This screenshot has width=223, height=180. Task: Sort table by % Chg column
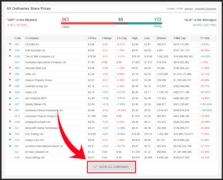pyautogui.click(x=121, y=38)
